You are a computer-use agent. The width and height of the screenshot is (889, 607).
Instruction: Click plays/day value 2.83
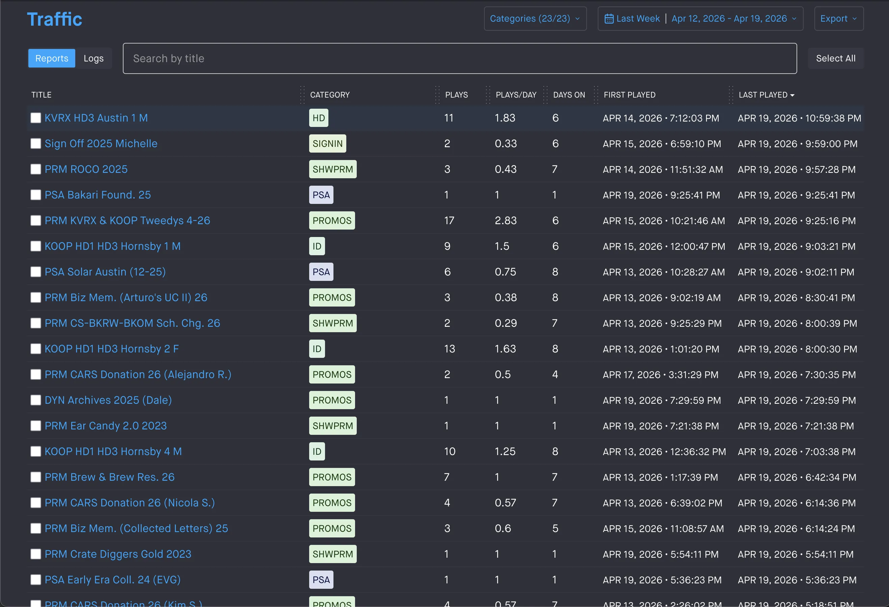(506, 220)
